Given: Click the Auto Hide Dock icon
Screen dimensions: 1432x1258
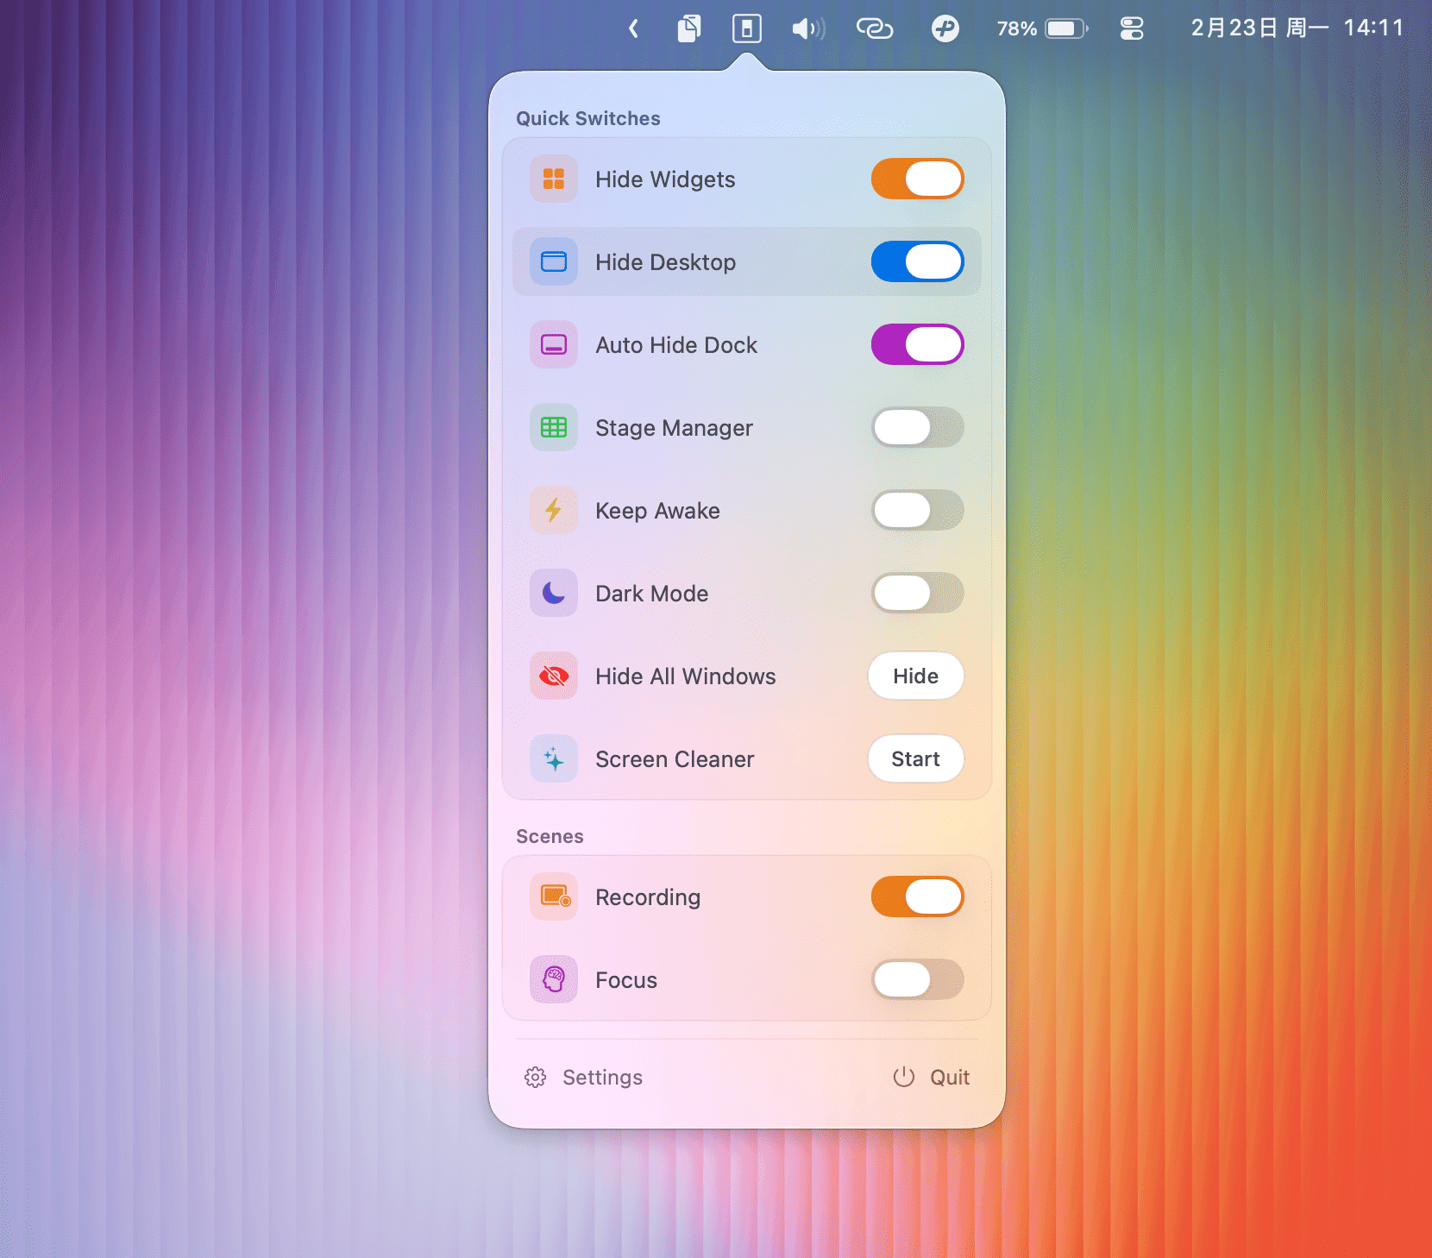Looking at the screenshot, I should coord(553,344).
